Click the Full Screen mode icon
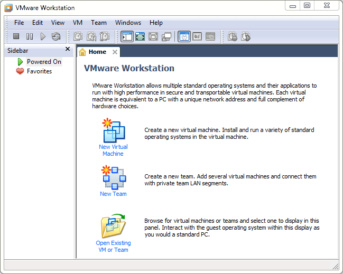This screenshot has height=274, width=343. 153,36
